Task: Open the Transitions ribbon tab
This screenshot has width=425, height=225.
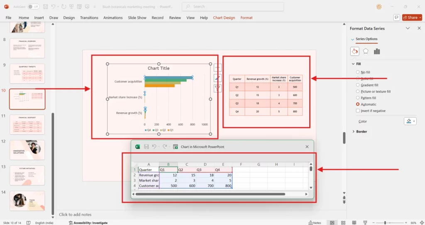Action: (89, 18)
